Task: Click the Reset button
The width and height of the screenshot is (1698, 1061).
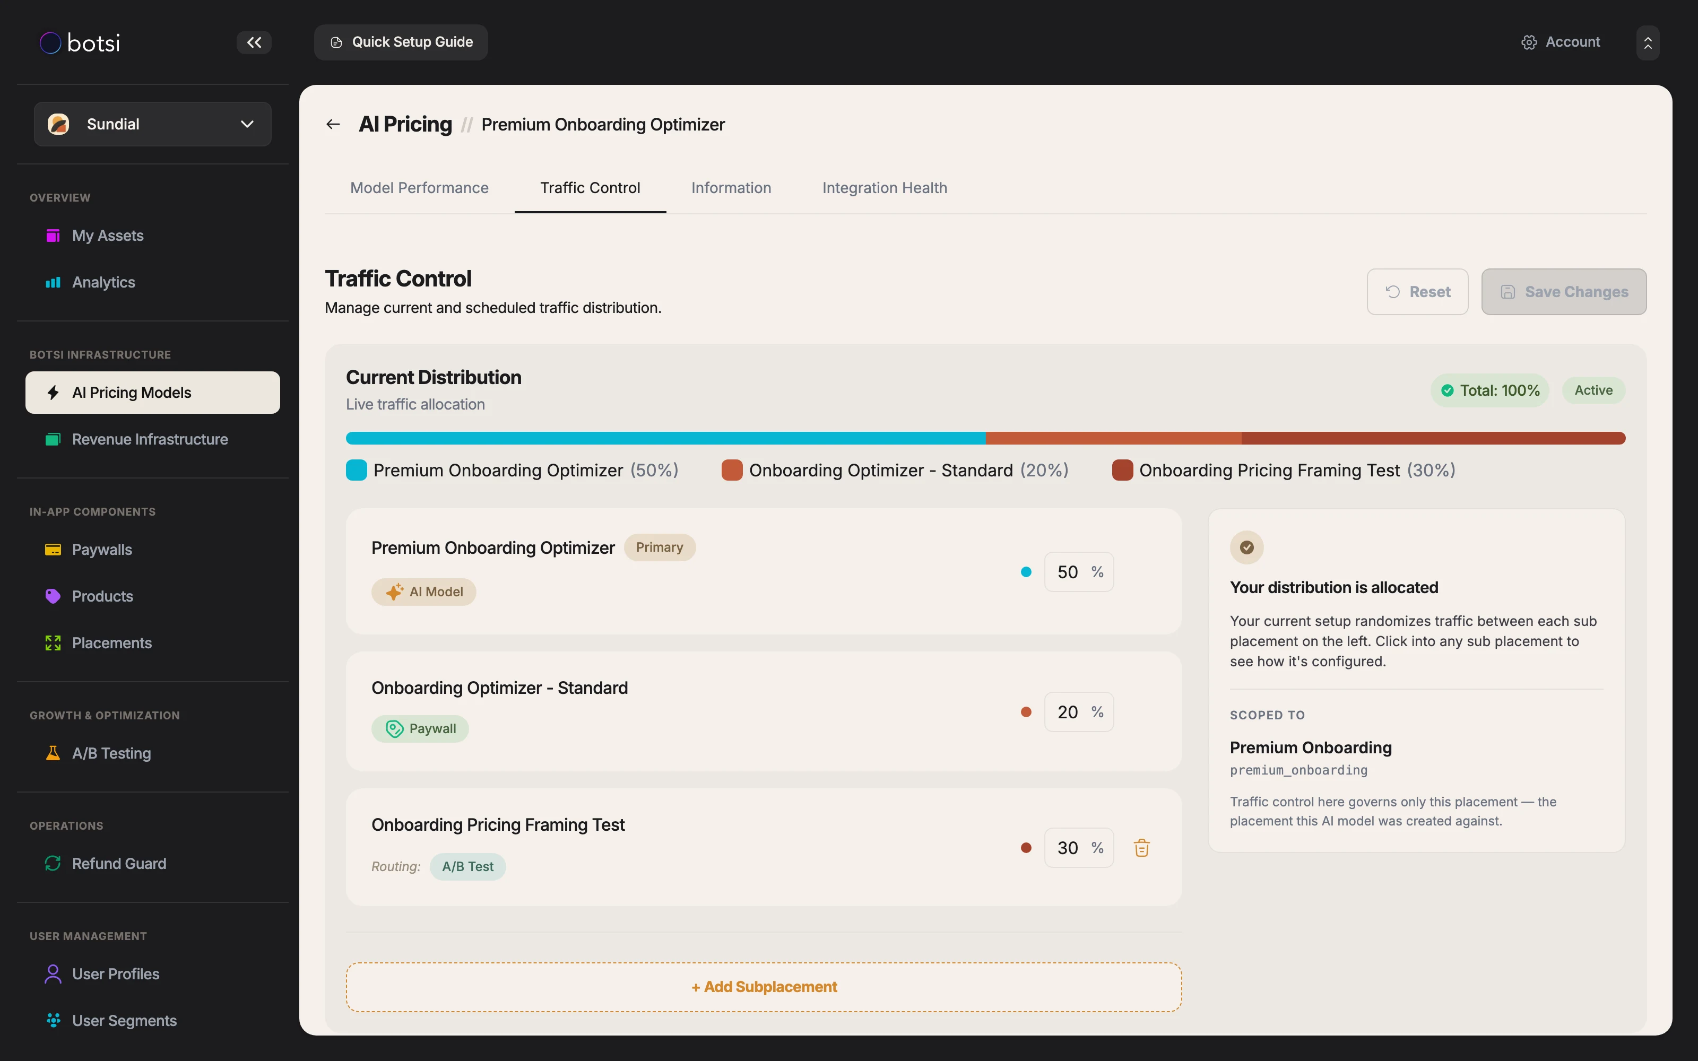Action: [x=1417, y=292]
